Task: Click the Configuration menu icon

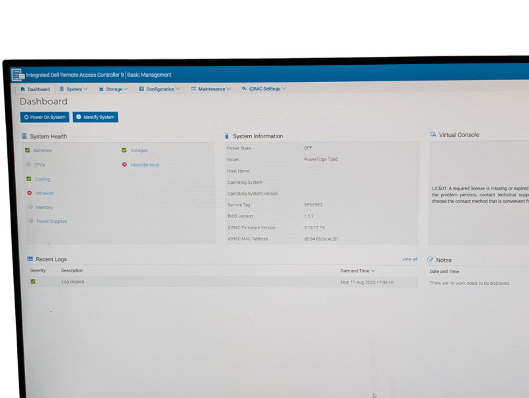Action: coord(142,89)
